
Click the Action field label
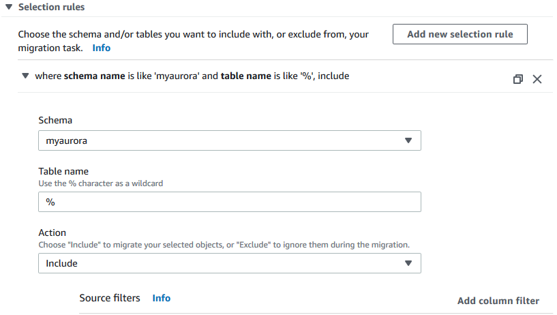point(52,233)
